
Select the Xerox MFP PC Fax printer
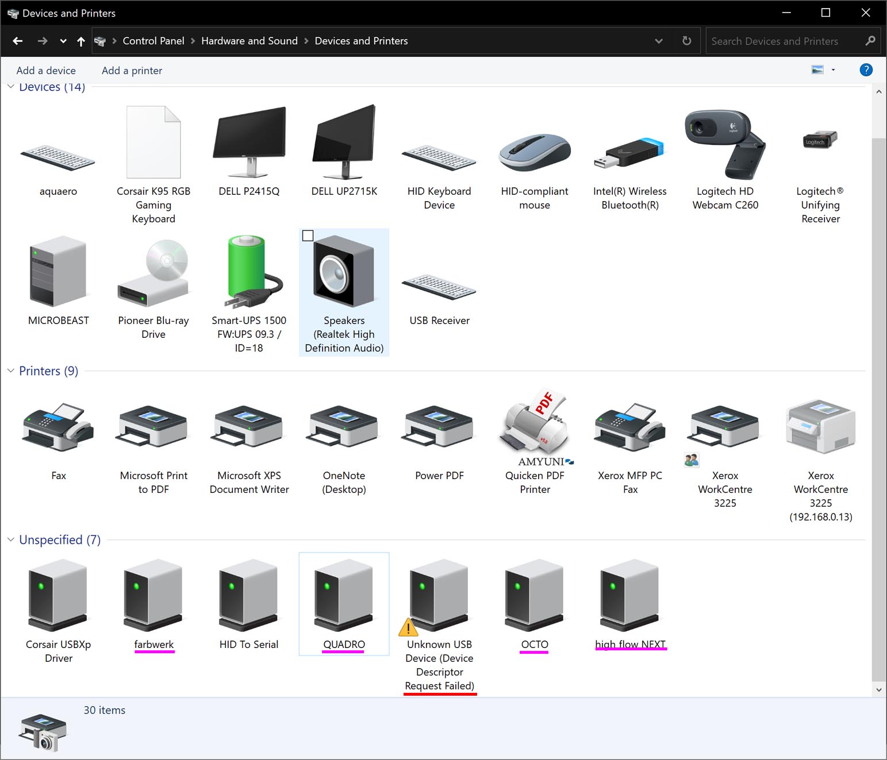point(630,429)
